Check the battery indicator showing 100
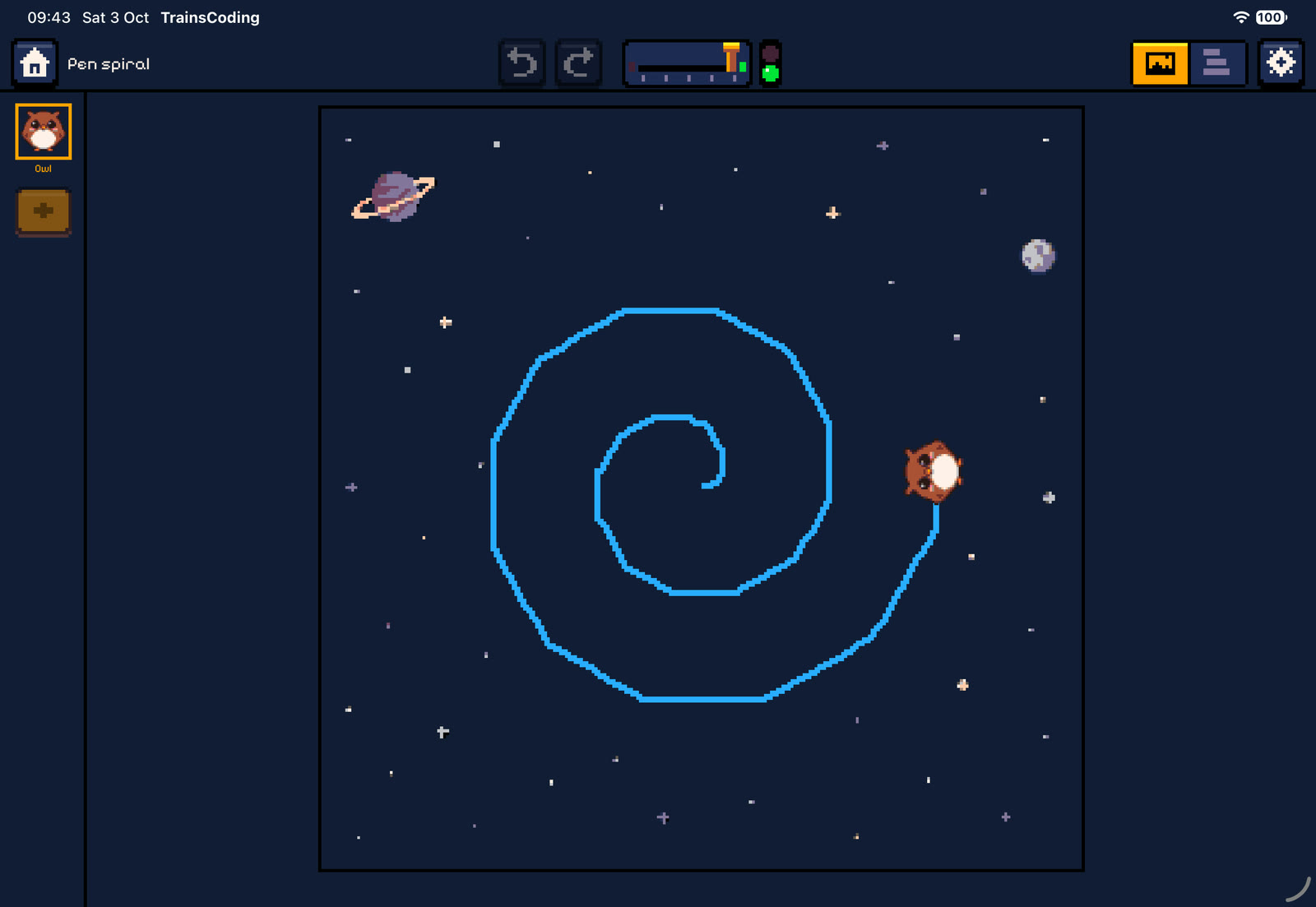 [x=1271, y=17]
